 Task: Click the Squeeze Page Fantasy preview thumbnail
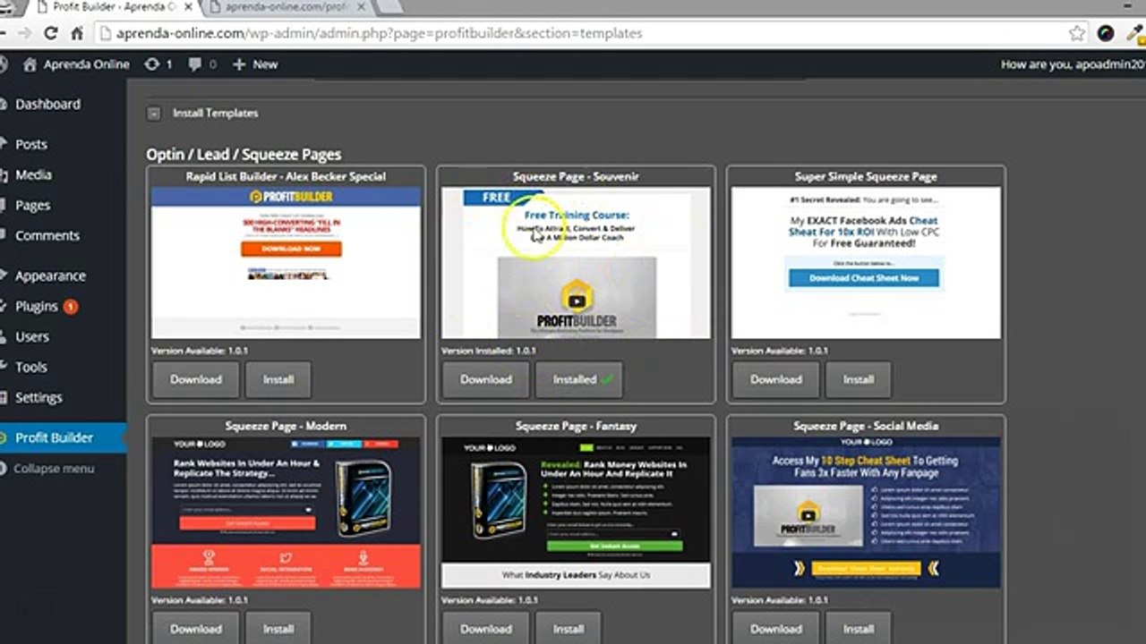click(x=576, y=513)
